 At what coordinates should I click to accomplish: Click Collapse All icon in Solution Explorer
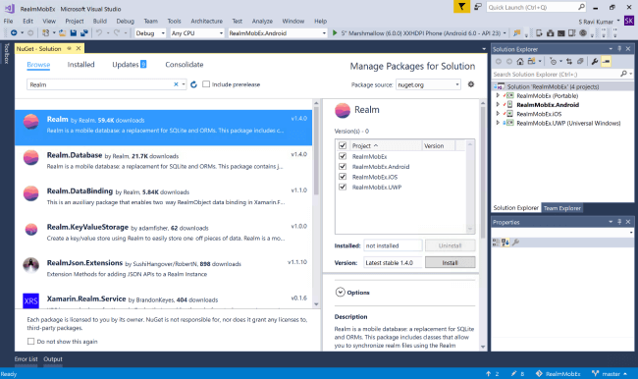point(580,62)
